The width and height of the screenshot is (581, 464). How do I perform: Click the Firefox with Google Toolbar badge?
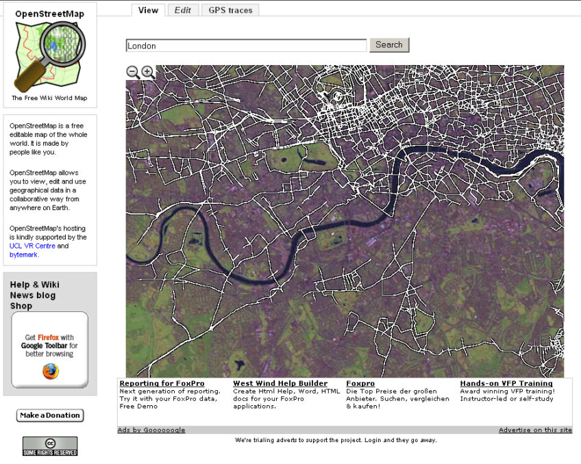click(x=50, y=350)
